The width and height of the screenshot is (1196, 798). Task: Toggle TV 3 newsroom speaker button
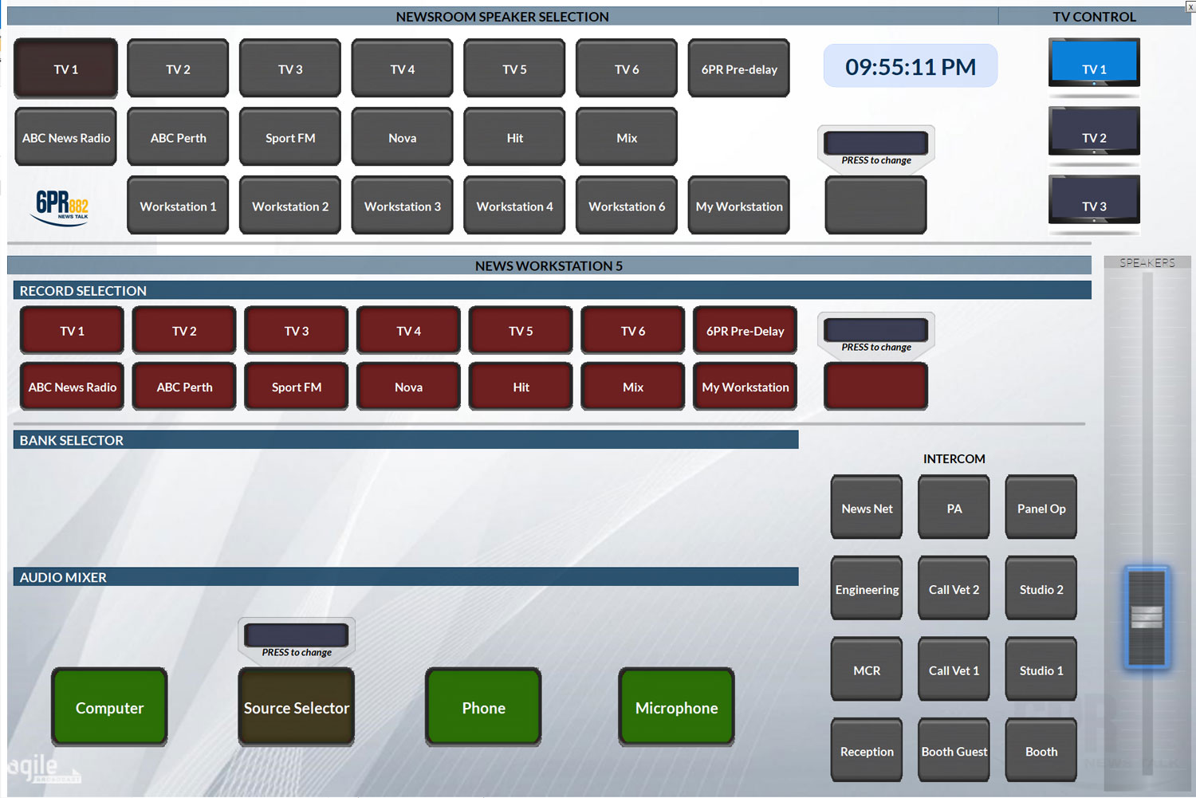click(290, 69)
